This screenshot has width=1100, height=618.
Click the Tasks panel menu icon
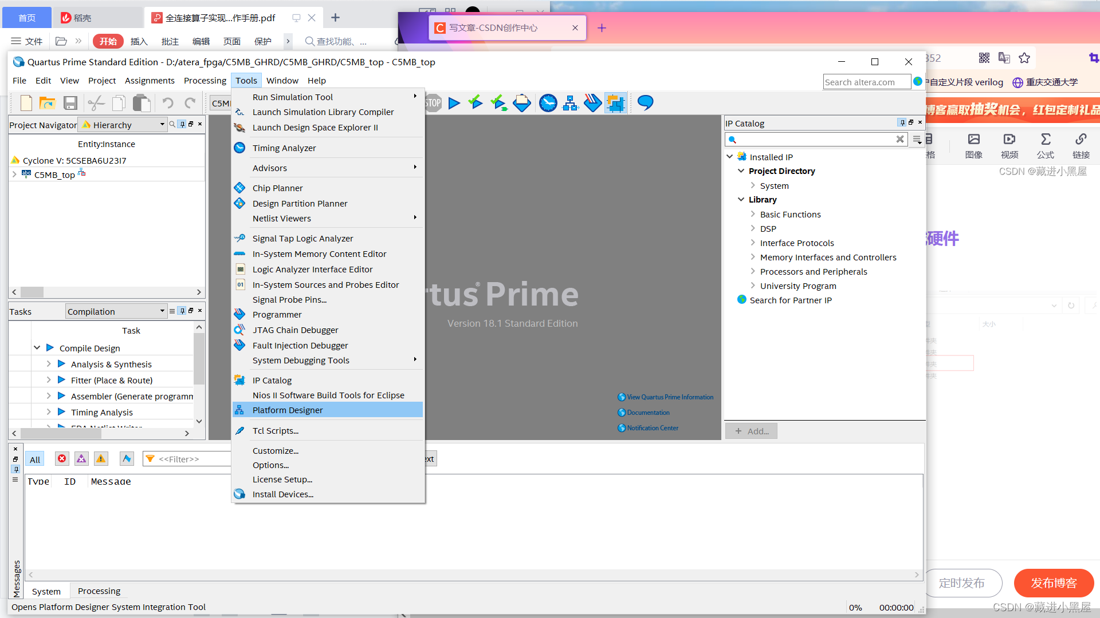point(172,311)
